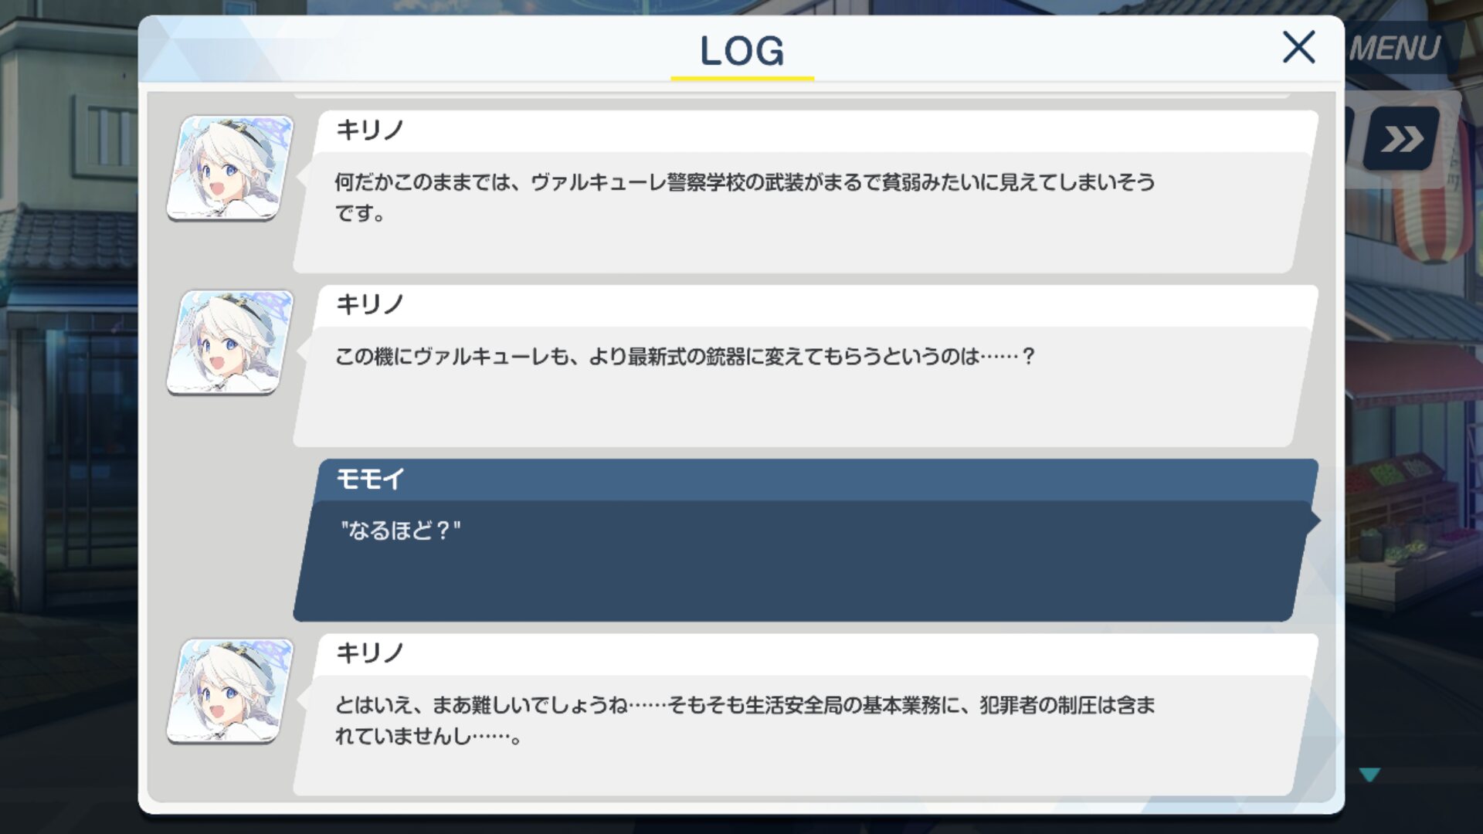Click the double-arrow skip icon
Image resolution: width=1483 pixels, height=834 pixels.
click(x=1402, y=139)
